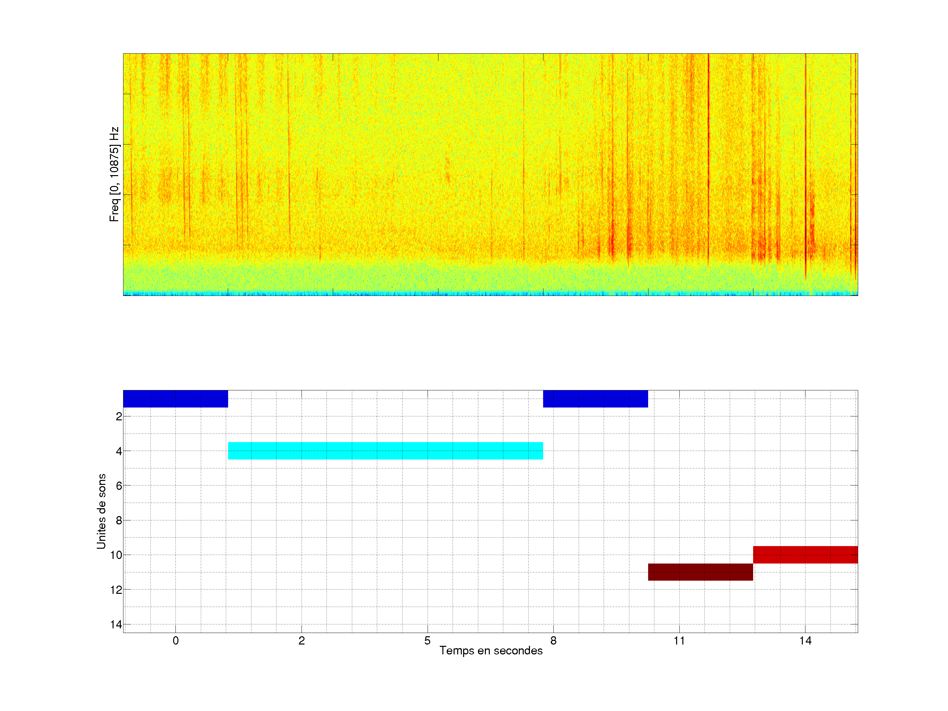Click x-axis tick label 8
Viewport: 948px width, 711px height.
pos(553,641)
